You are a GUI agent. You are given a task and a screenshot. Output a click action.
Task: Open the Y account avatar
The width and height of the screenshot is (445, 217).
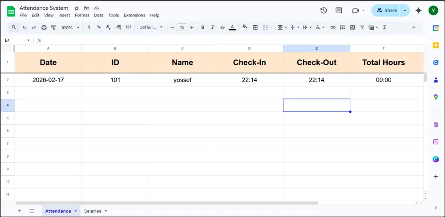(433, 11)
